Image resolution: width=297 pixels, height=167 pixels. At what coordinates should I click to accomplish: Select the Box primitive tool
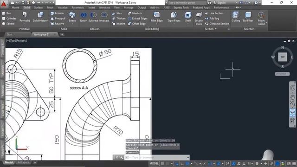coord(6,13)
